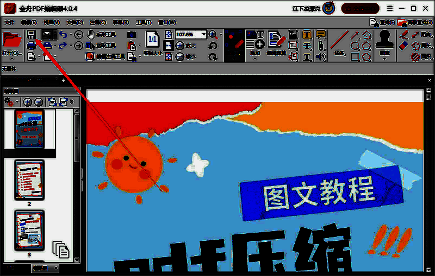The width and height of the screenshot is (435, 276).
Task: Select the Underline text tool
Action: (x=307, y=57)
